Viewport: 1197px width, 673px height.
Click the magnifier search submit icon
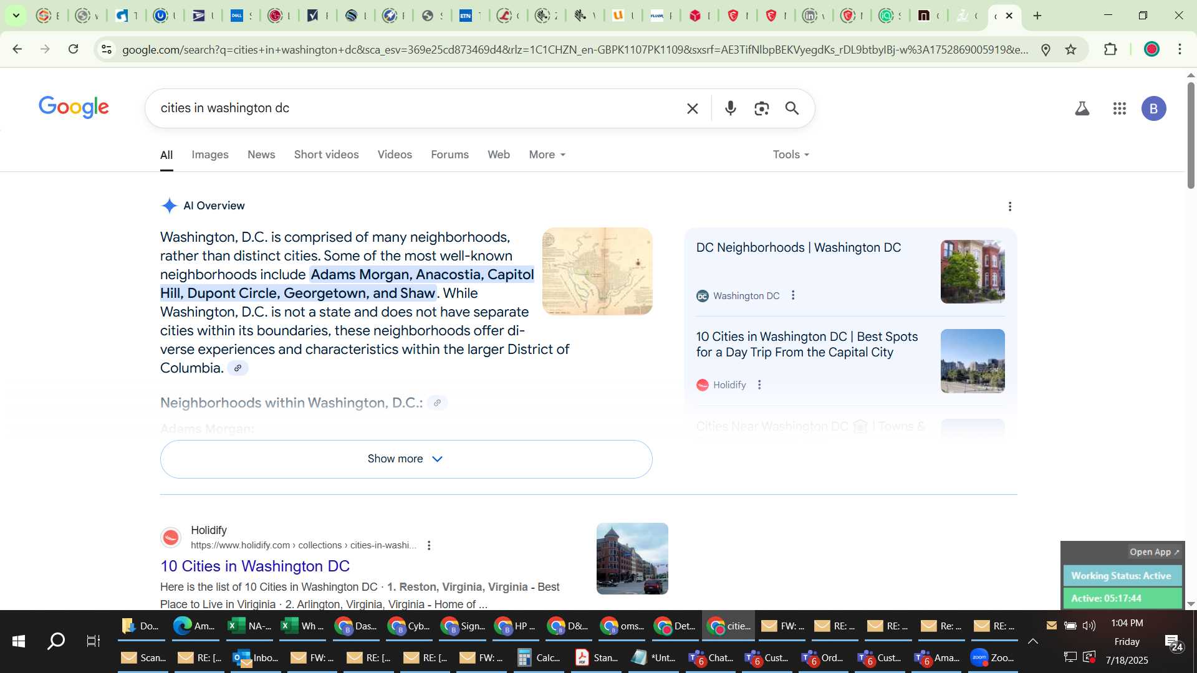tap(792, 108)
